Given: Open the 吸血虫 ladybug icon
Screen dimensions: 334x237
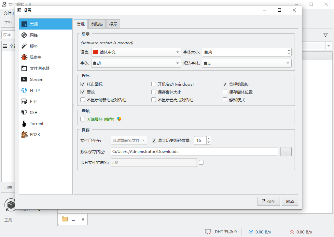Looking at the screenshot, I should tap(24, 57).
